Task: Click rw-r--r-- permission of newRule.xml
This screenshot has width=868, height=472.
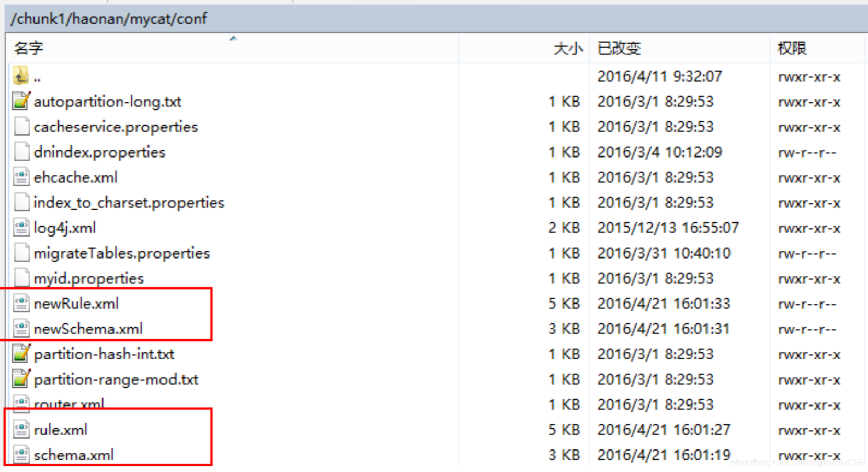Action: click(x=807, y=304)
